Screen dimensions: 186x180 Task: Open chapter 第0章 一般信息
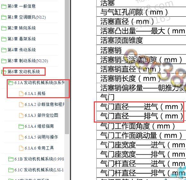click(x=22, y=6)
